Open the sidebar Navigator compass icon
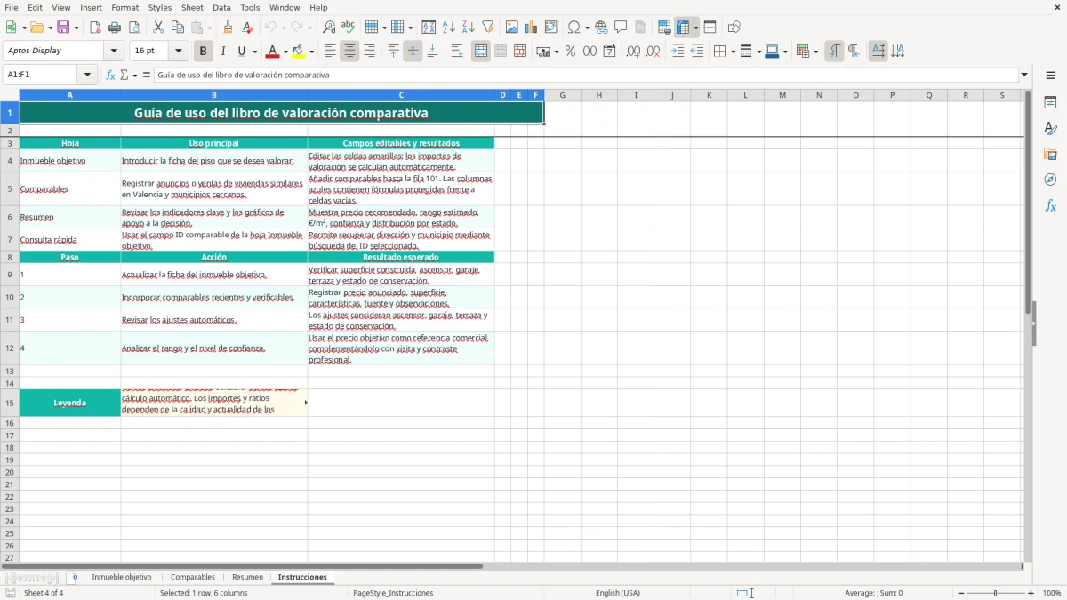The image size is (1067, 600). (x=1050, y=180)
